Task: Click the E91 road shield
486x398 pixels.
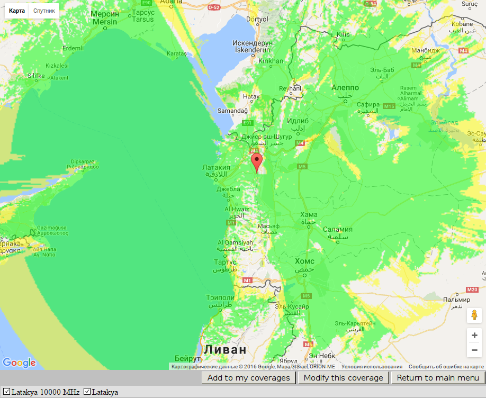Action: (x=247, y=123)
